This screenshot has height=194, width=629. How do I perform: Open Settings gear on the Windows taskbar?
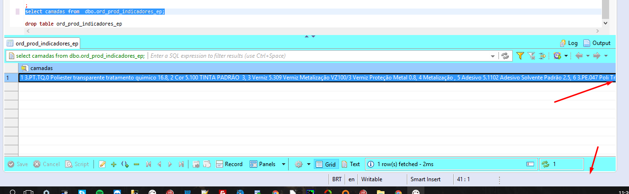47,192
